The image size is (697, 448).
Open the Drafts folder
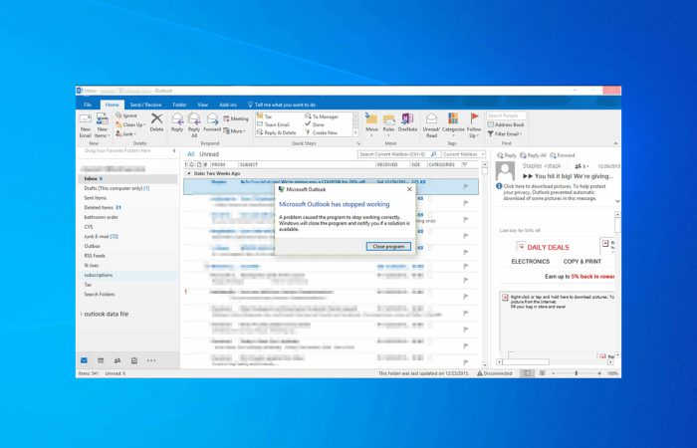tap(128, 188)
